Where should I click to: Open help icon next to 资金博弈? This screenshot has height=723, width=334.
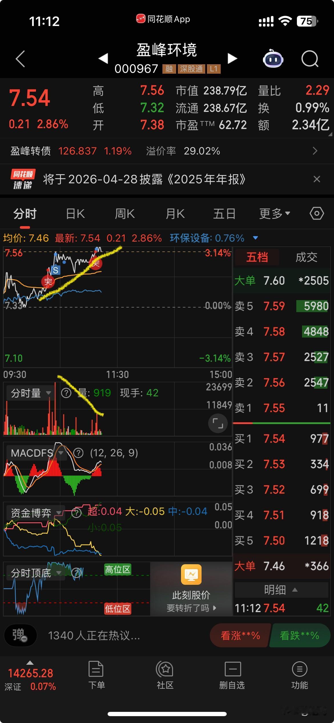76,513
